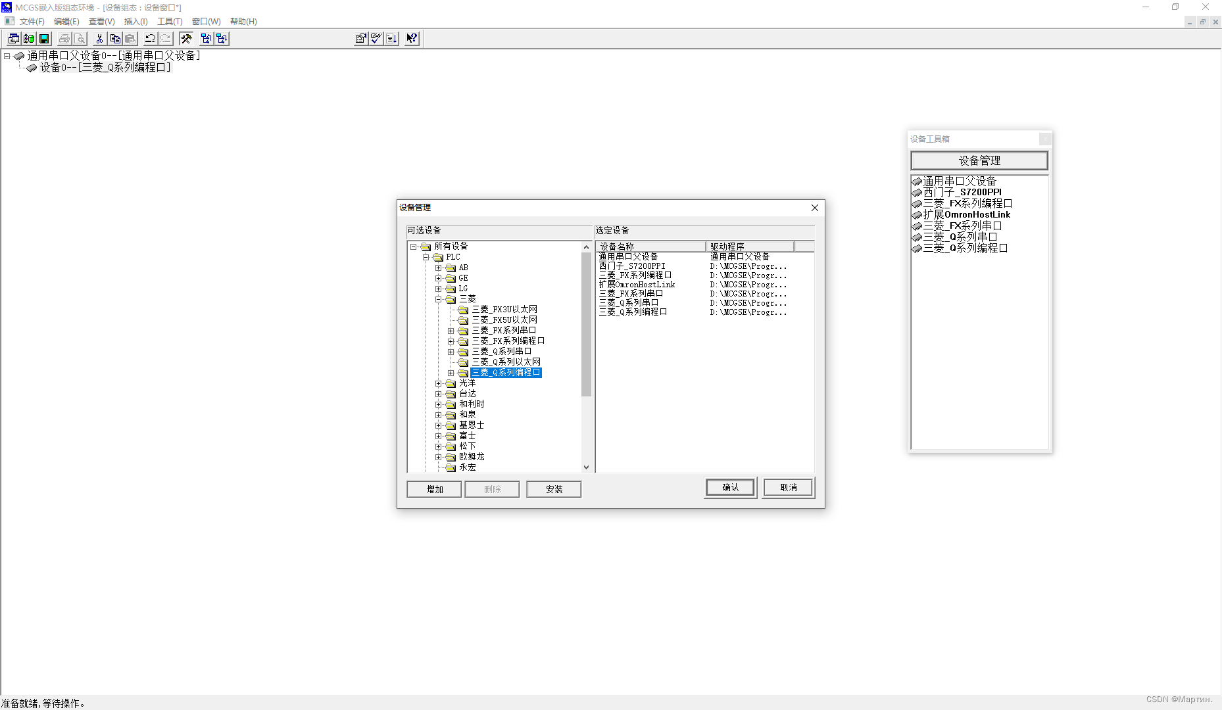This screenshot has height=710, width=1222.
Task: Select 三菱_FX系列串口 in the 设备工具箱 list
Action: click(962, 226)
